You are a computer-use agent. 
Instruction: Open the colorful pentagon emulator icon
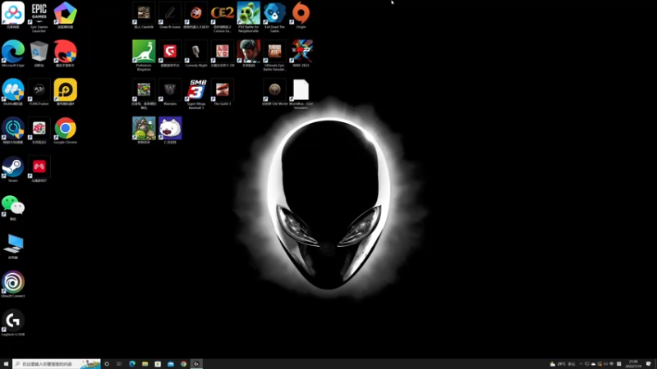[66, 13]
